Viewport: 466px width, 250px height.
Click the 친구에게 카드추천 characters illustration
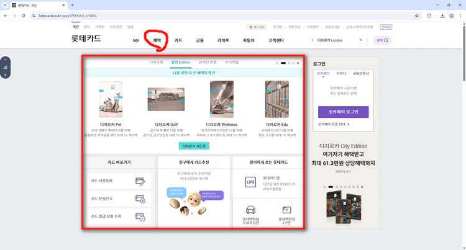coord(194,201)
